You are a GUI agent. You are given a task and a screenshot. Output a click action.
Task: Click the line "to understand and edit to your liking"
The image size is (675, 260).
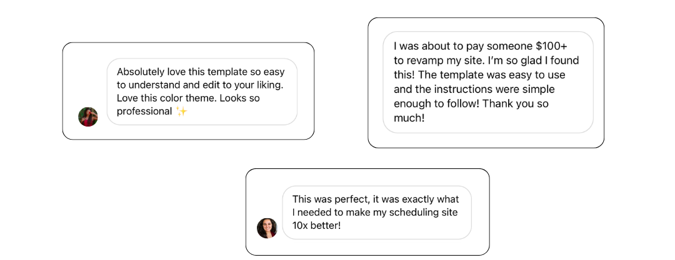[x=200, y=85]
